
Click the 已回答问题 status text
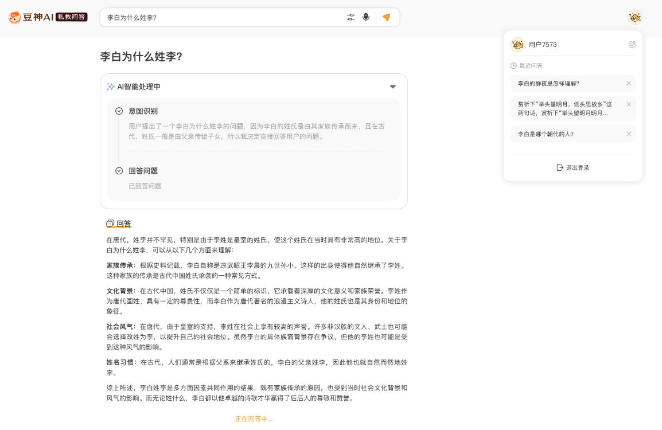(x=145, y=186)
